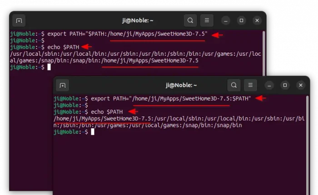Image resolution: width=318 pixels, height=195 pixels.
Task: Open search in back terminal window
Action: click(190, 20)
